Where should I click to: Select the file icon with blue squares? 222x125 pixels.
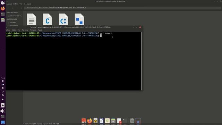click(79, 19)
